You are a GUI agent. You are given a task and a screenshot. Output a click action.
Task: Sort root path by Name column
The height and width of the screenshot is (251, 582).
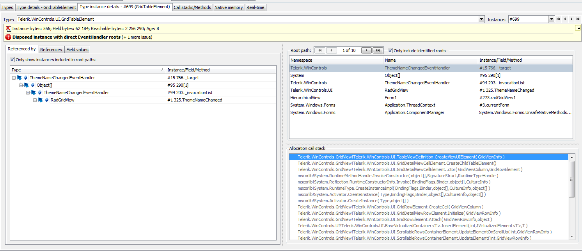pos(431,60)
